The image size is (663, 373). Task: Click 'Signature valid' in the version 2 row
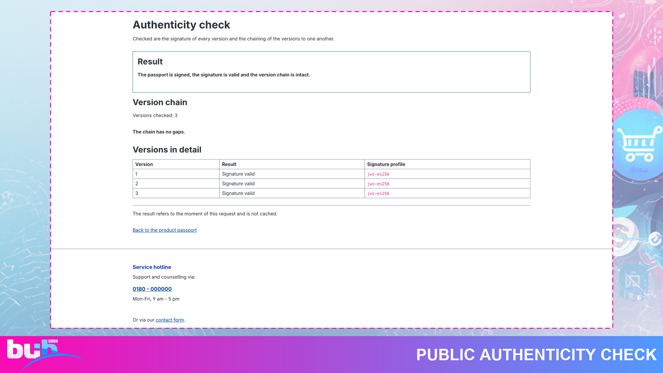click(x=238, y=184)
